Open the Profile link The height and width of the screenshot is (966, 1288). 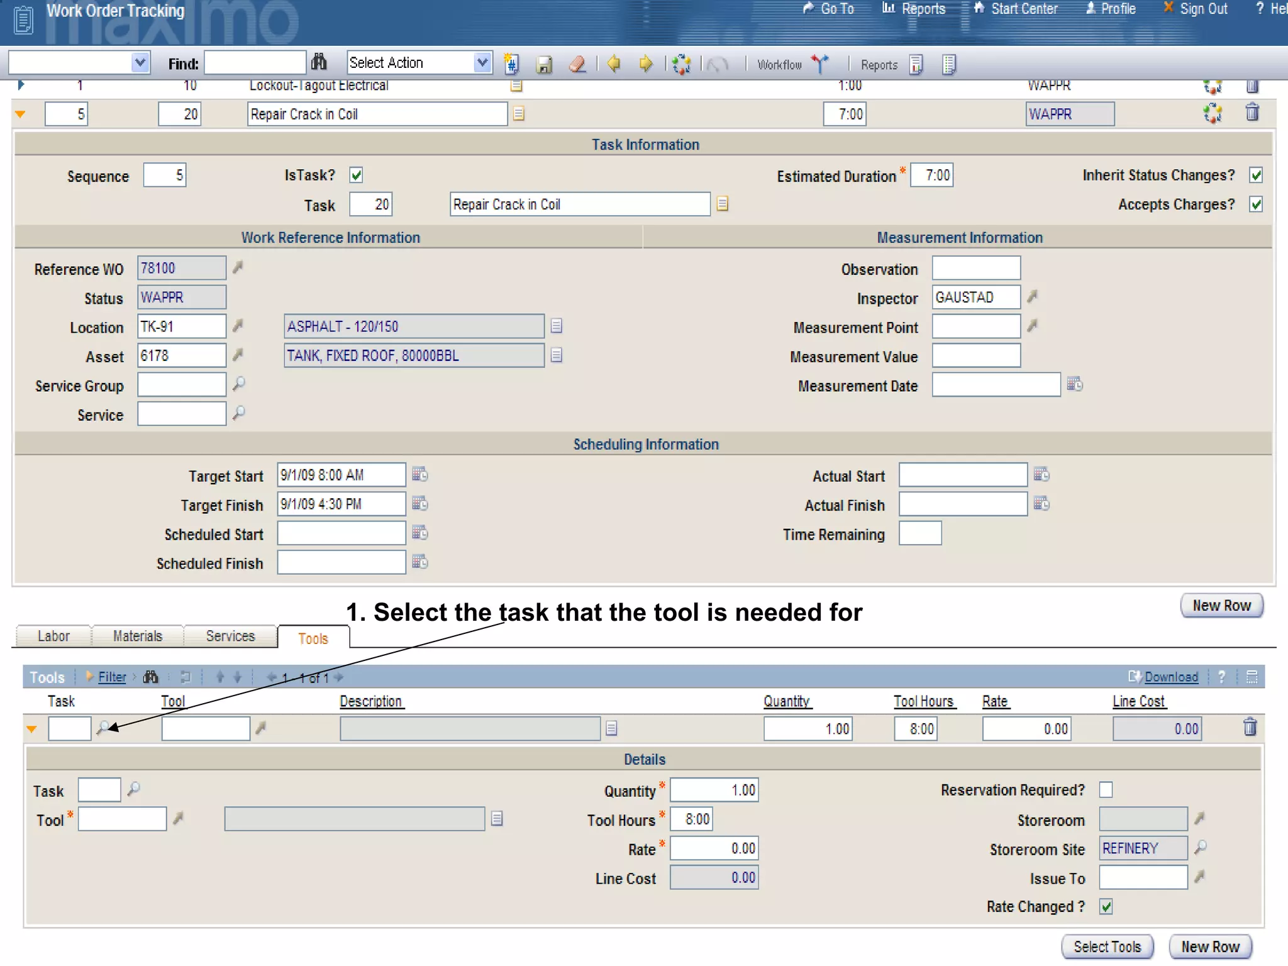pyautogui.click(x=1111, y=9)
